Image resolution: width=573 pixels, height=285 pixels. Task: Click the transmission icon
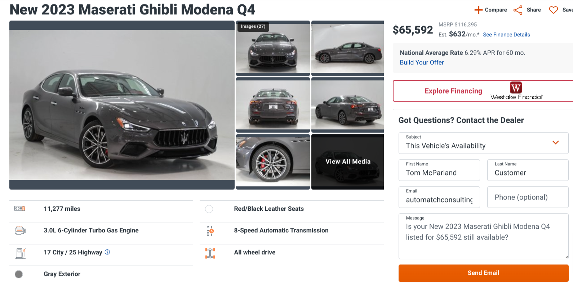[x=210, y=231]
